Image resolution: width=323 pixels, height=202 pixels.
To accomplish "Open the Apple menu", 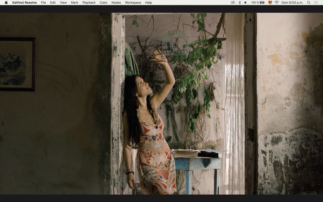I will [6, 3].
